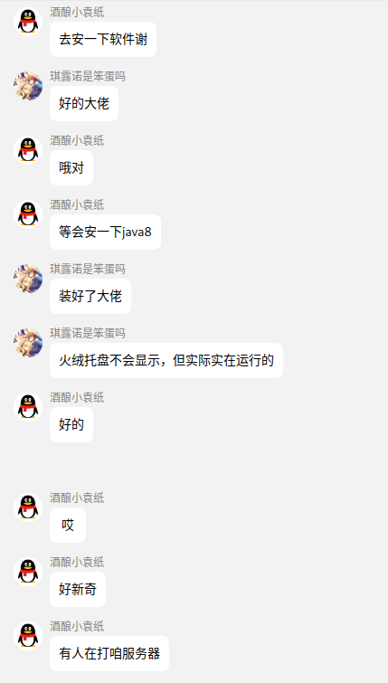Select the "火绒托盘不会显示" message bubble

166,360
